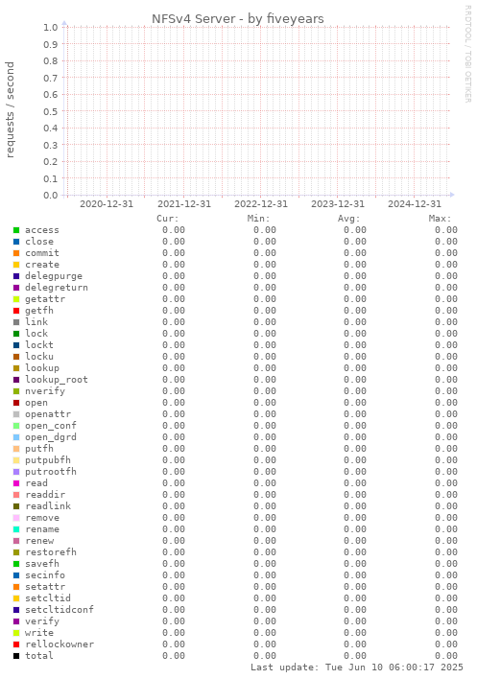Image resolution: width=477 pixels, height=679 pixels.
Task: Click the open legend label
Action: point(36,403)
